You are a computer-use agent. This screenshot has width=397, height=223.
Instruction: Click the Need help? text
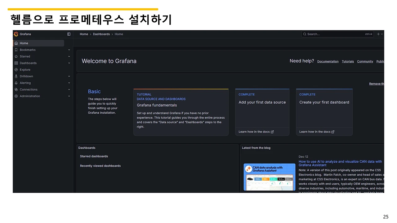click(x=302, y=61)
